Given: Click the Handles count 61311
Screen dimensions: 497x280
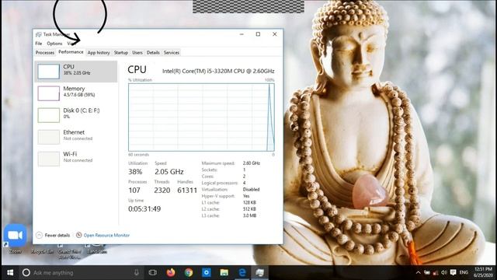Looking at the screenshot, I should tap(187, 190).
